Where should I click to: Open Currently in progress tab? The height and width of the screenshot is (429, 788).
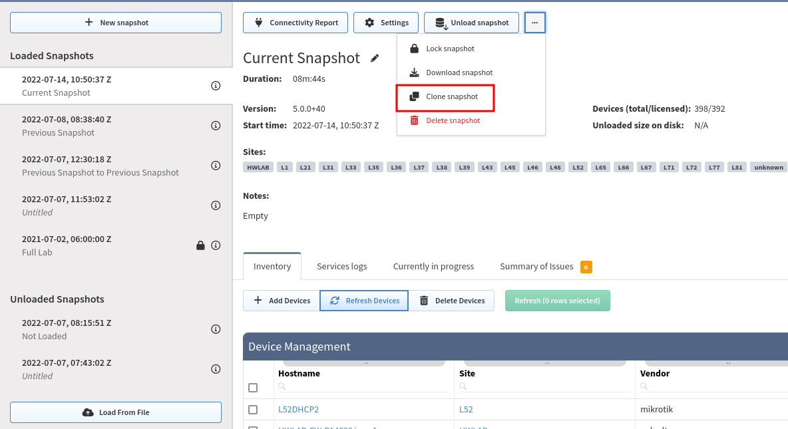[x=433, y=266]
